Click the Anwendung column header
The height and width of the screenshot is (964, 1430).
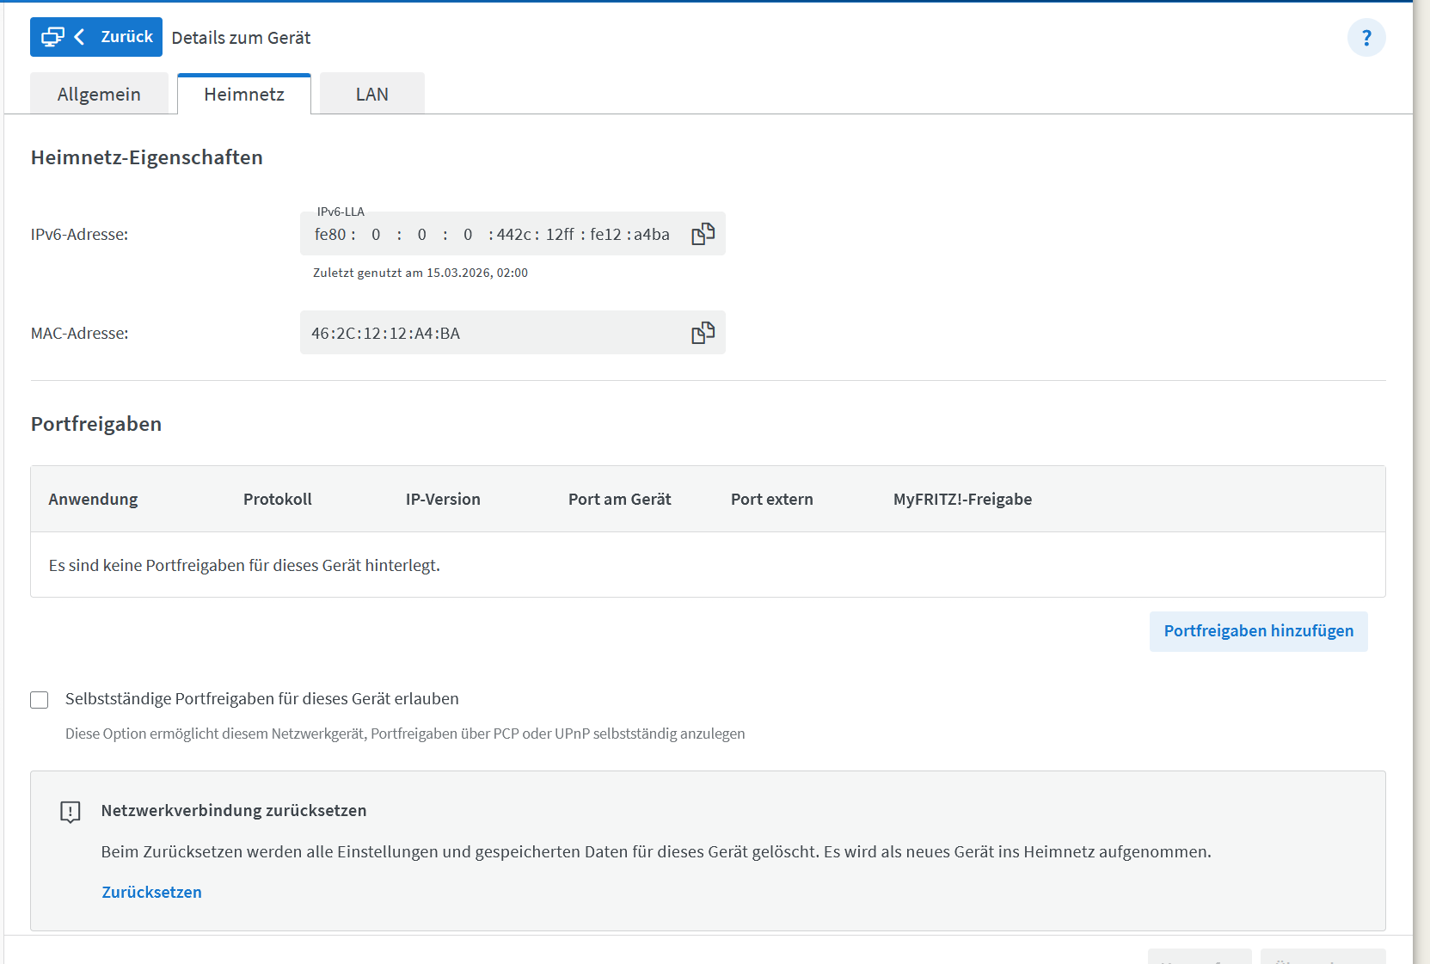pos(93,500)
